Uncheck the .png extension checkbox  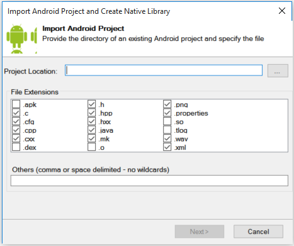point(167,104)
